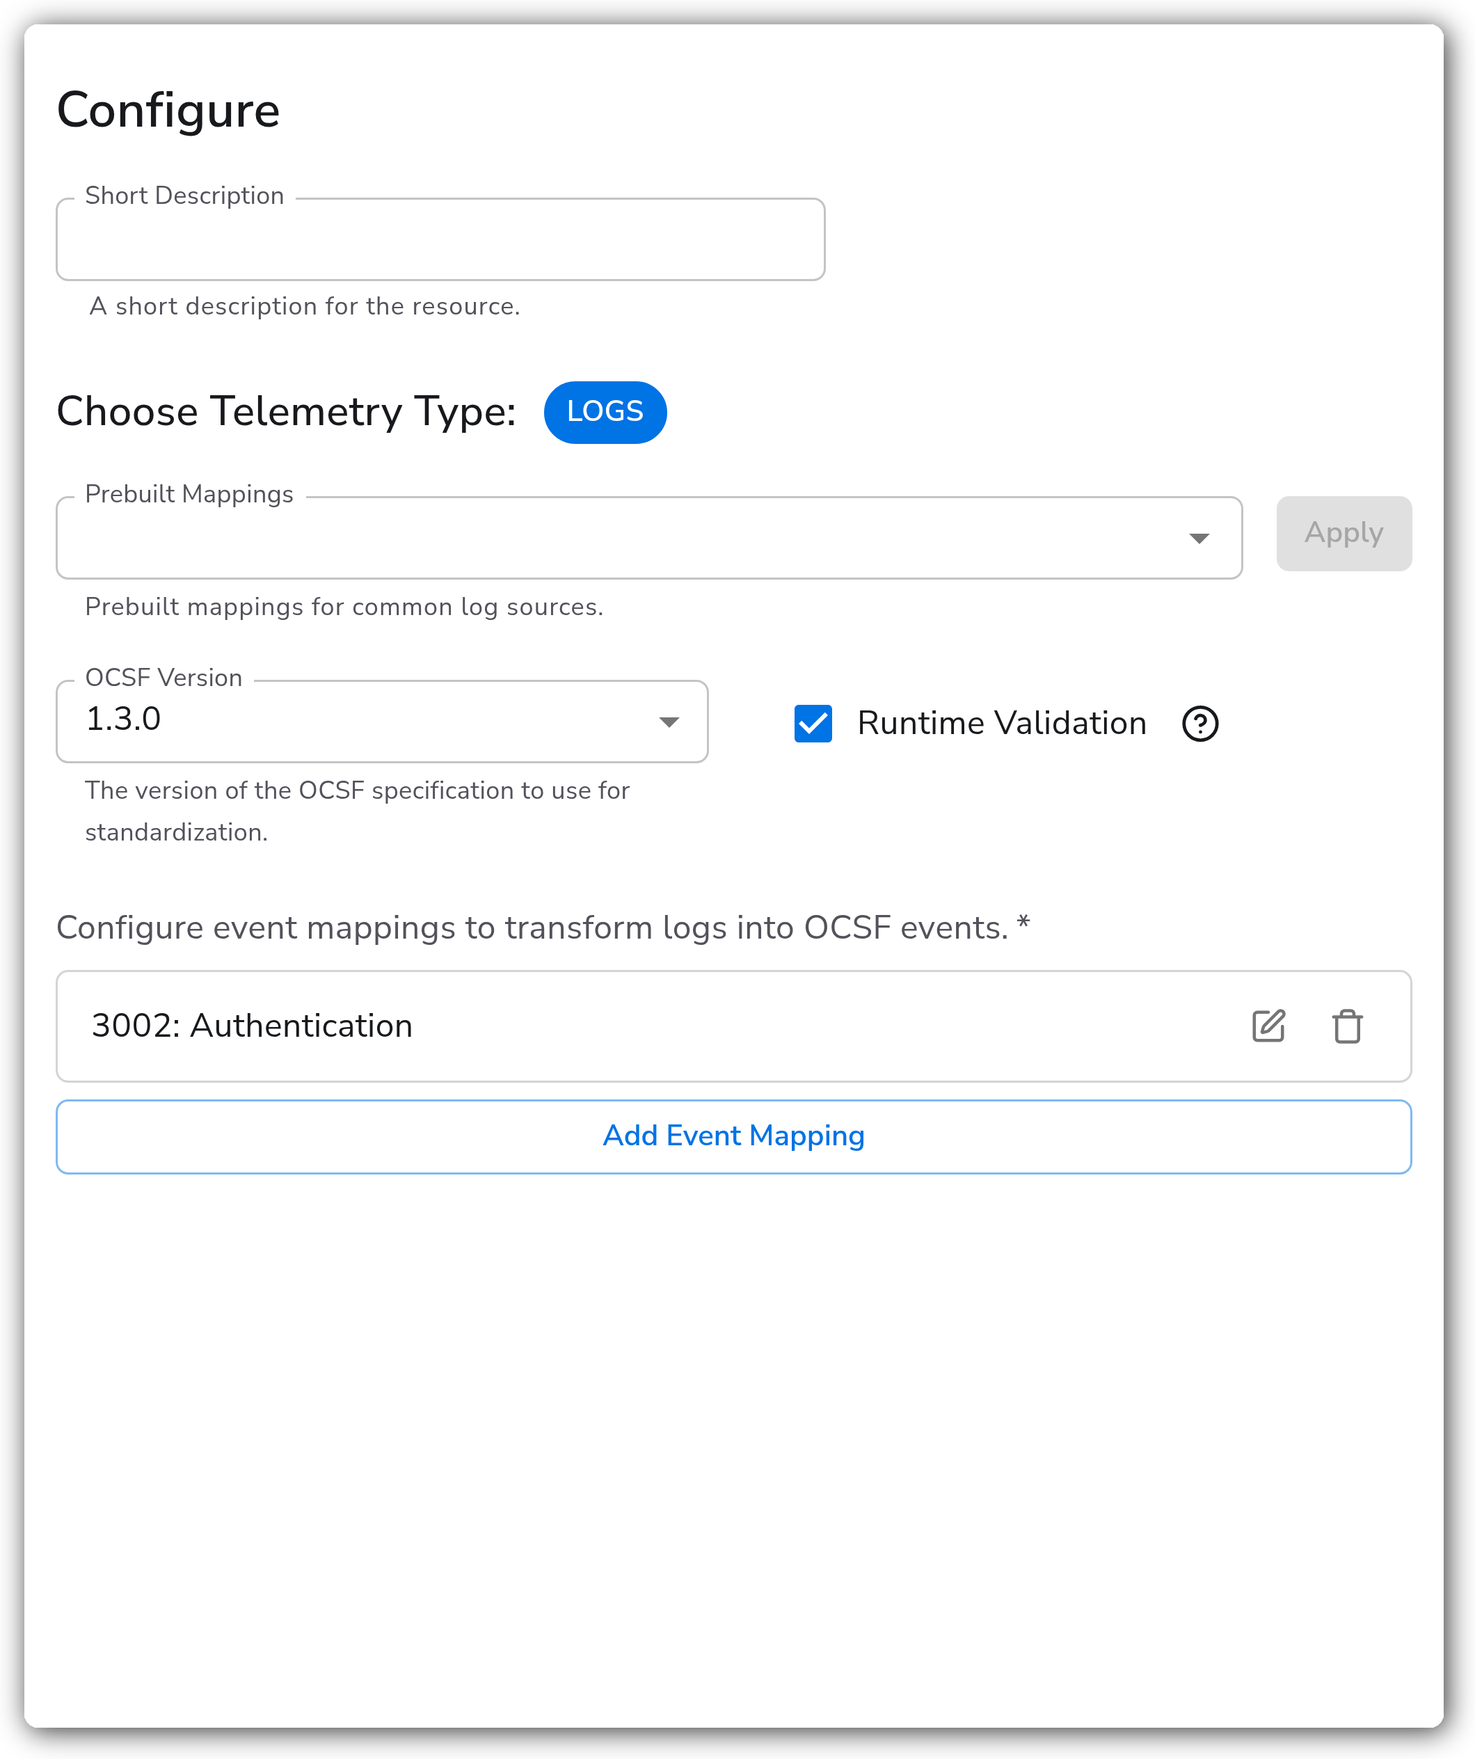
Task: Edit the 3002: Authentication mapping
Action: [1268, 1026]
